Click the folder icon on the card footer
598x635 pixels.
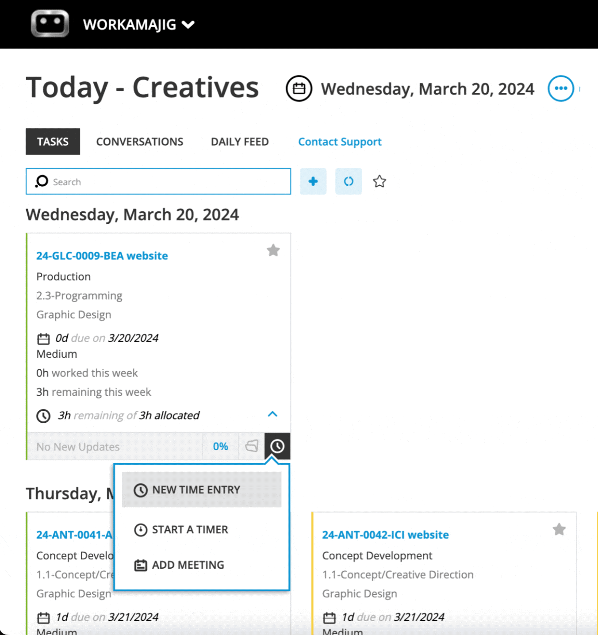pos(252,446)
